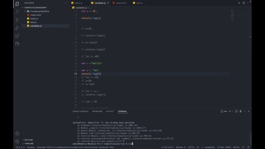Image resolution: width=265 pixels, height=149 pixels.
Task: Switch to the index.html editor tab
Action: click(x=121, y=3)
